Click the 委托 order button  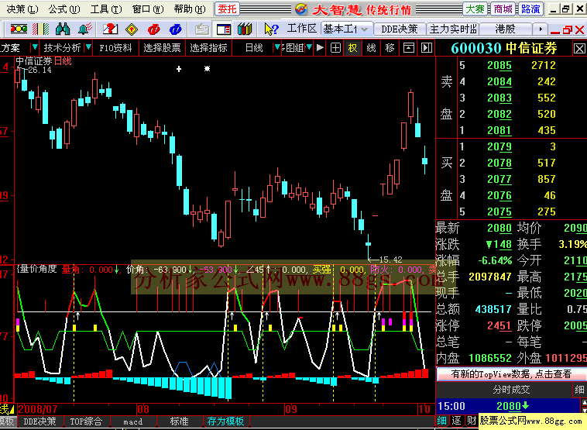(227, 9)
